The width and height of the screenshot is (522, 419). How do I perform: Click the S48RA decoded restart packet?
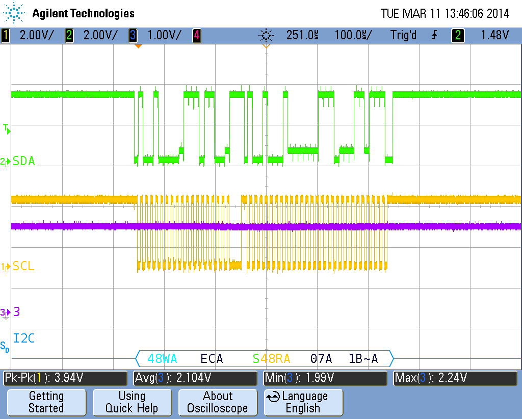pyautogui.click(x=271, y=358)
